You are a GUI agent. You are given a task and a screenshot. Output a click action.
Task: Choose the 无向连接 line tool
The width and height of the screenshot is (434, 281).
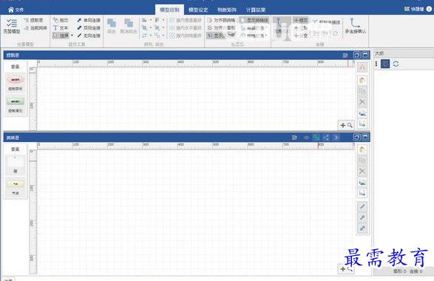89,35
